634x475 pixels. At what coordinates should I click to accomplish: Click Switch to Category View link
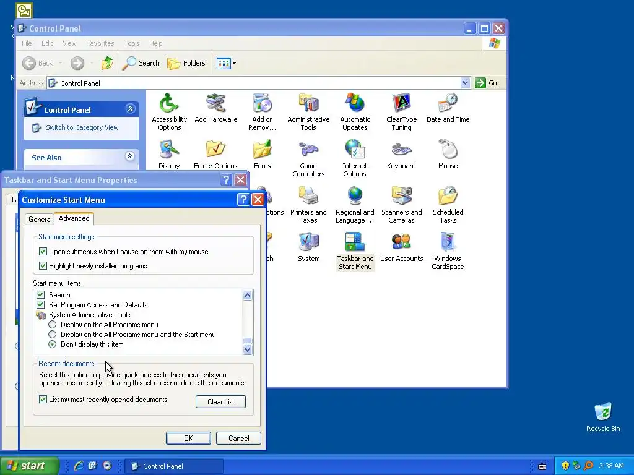82,127
